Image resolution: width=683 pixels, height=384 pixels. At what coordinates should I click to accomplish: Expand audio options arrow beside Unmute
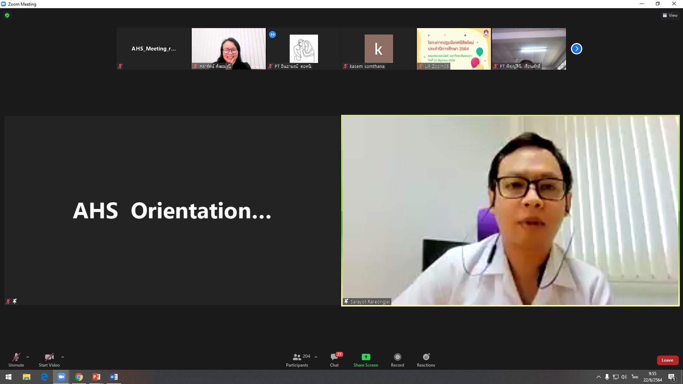[x=28, y=357]
